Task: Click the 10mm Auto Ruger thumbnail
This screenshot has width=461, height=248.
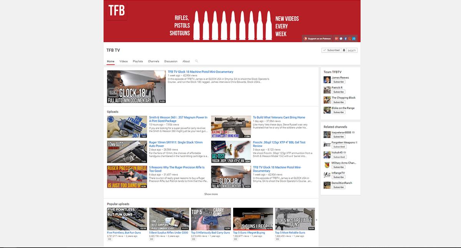Action: coord(127,152)
